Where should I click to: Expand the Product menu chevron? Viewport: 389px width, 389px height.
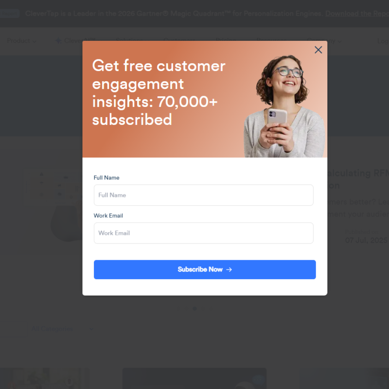click(34, 41)
